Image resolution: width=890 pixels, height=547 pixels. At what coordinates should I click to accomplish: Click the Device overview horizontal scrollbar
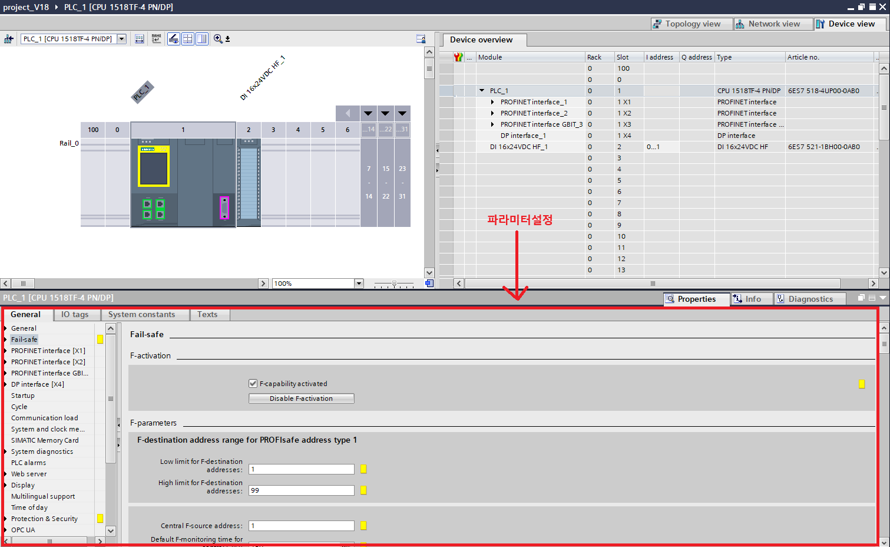click(653, 284)
